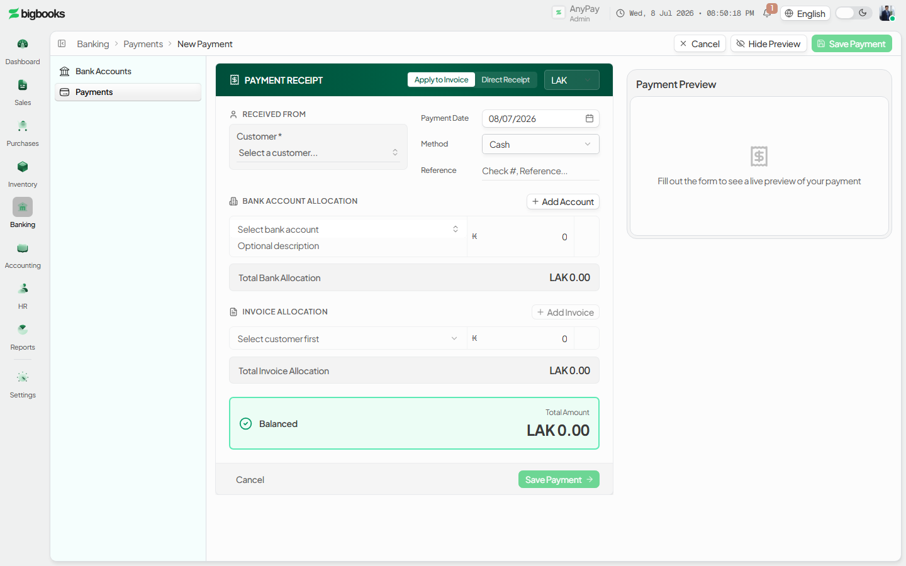This screenshot has height=566, width=906.
Task: Open the Select customer first invoice dropdown
Action: point(348,338)
